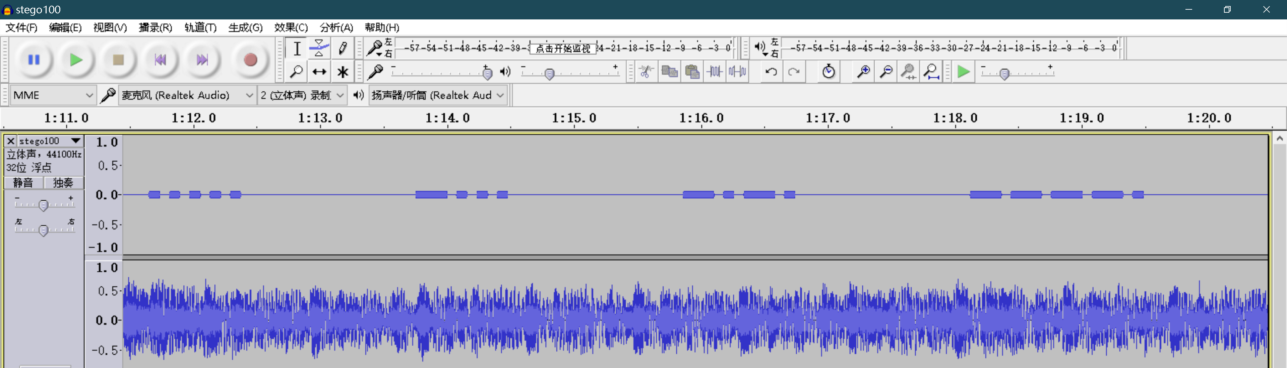
Task: Redo the last action
Action: tap(794, 72)
